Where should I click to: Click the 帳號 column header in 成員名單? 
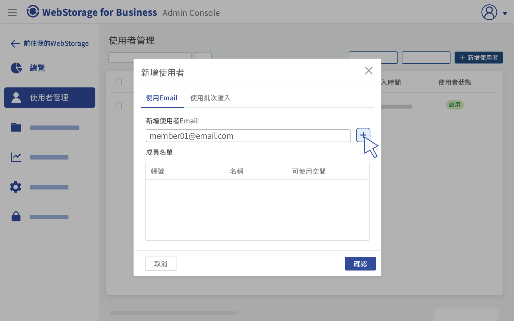tap(157, 171)
